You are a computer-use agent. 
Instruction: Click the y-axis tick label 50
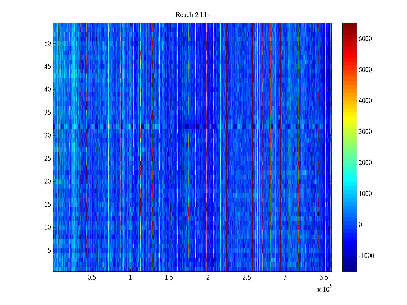click(48, 43)
